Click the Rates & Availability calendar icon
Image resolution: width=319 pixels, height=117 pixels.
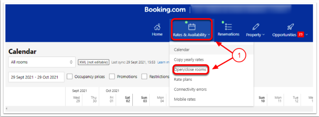pos(192,27)
